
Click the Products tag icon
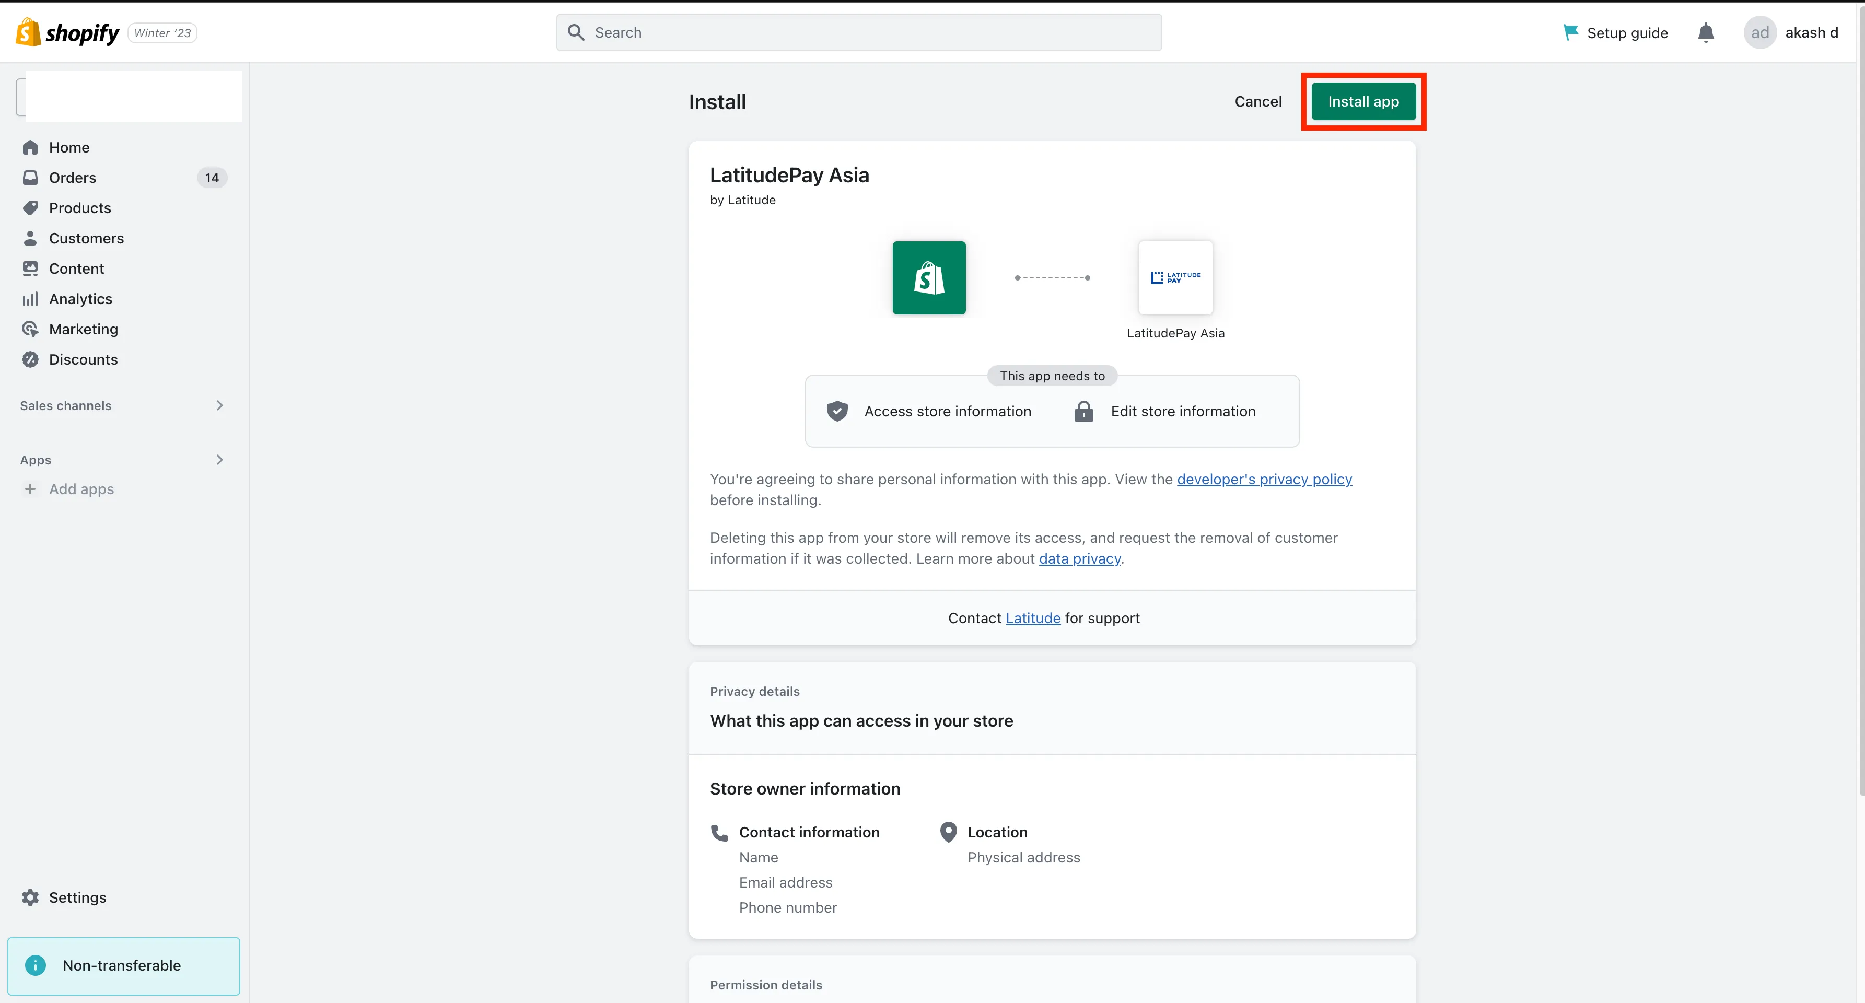(30, 208)
